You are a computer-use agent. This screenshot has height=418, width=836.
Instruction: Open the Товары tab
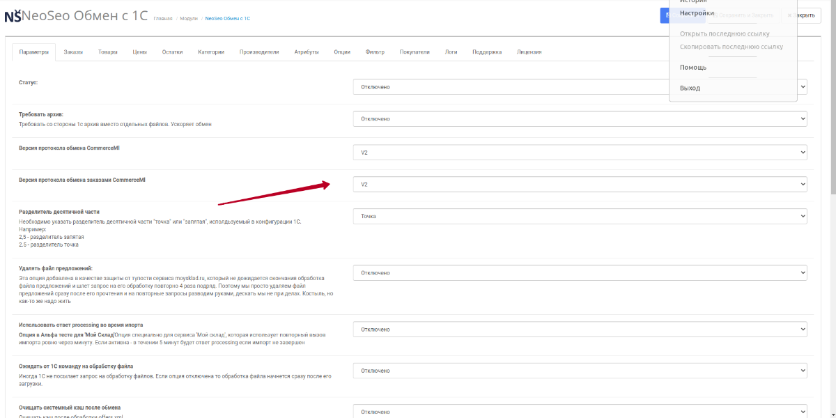coord(108,52)
